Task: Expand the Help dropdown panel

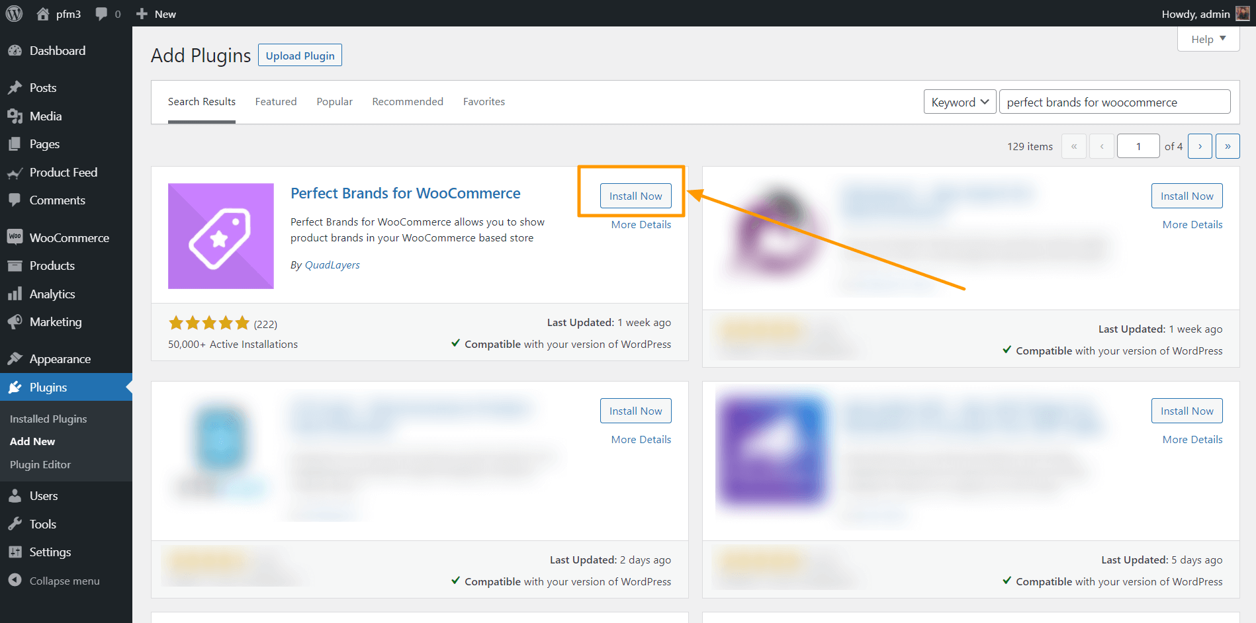Action: [1208, 39]
